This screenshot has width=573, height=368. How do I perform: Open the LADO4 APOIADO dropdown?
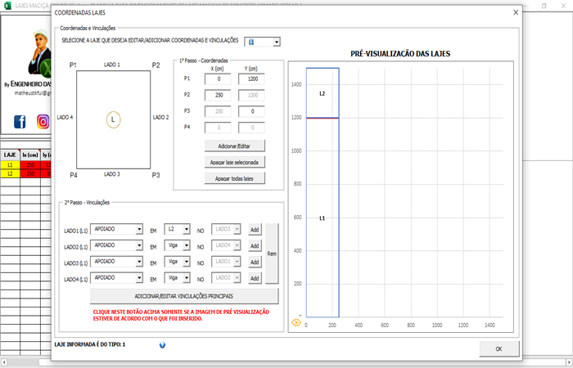click(139, 278)
